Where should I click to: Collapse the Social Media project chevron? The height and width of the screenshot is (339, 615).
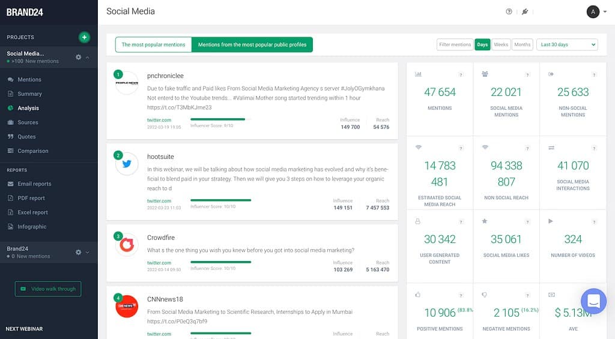88,58
